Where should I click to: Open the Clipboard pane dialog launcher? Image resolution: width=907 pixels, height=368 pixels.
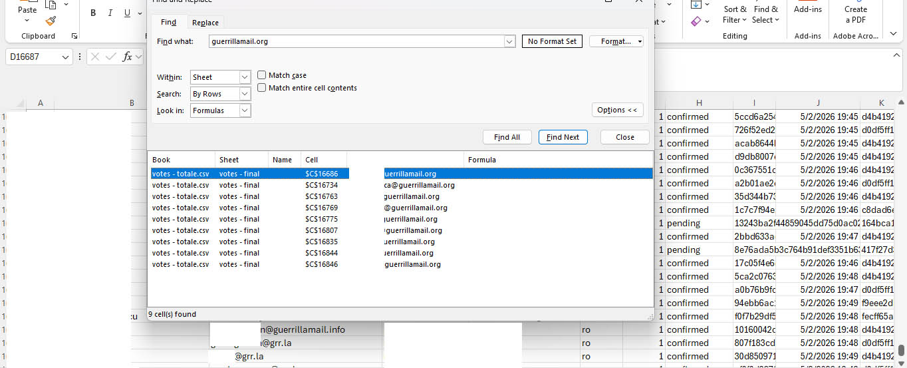pyautogui.click(x=74, y=36)
